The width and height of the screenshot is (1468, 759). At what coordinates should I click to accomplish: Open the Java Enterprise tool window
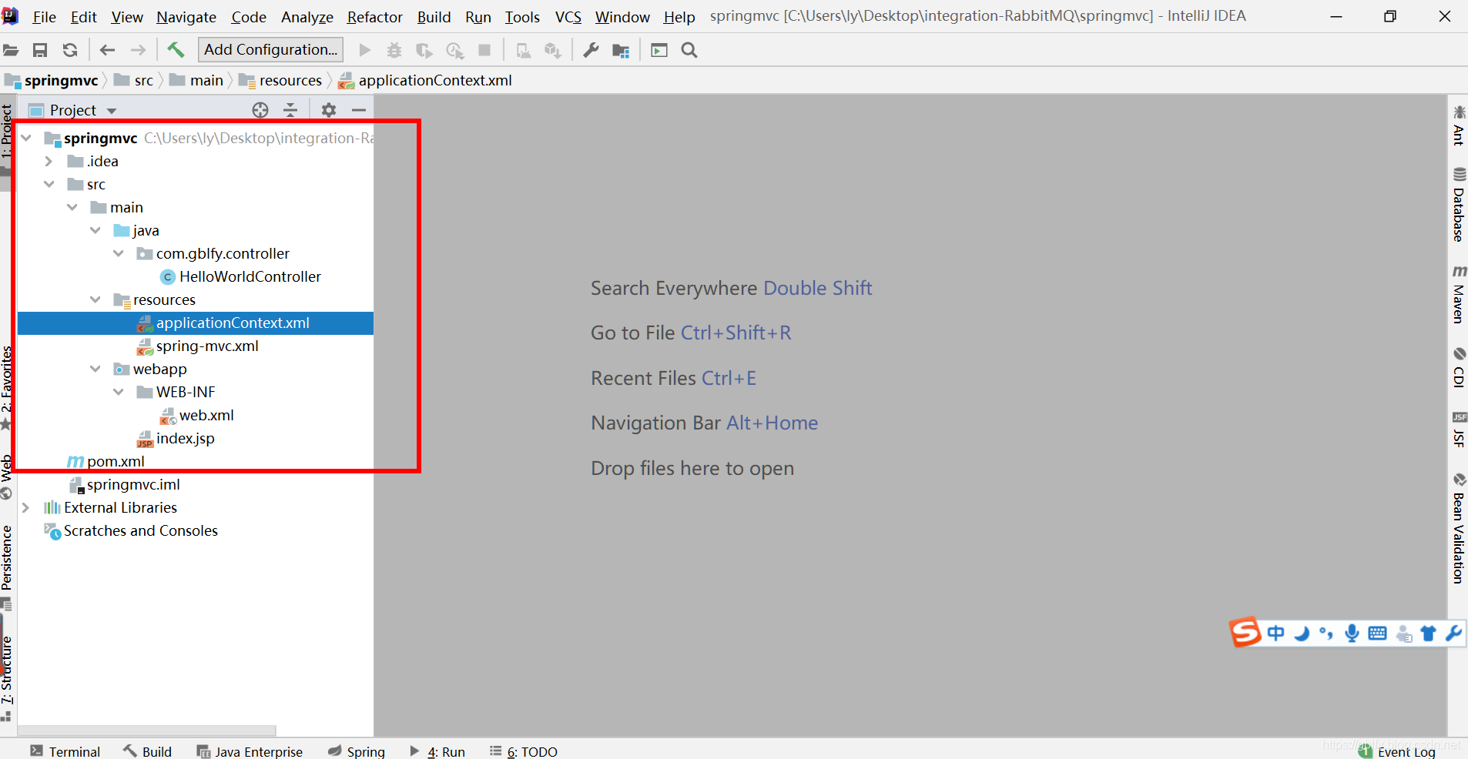250,751
